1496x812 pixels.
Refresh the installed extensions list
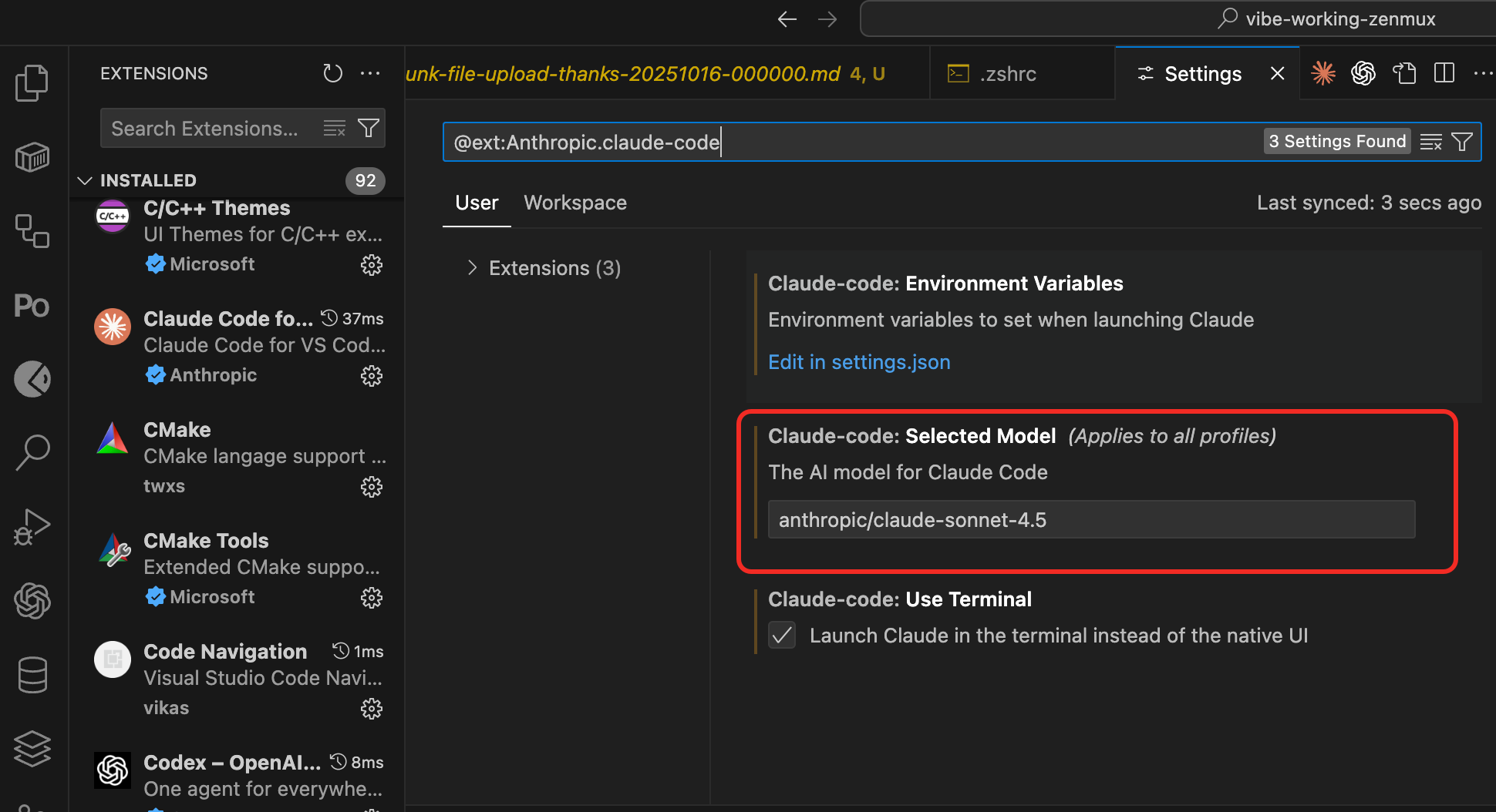[x=332, y=73]
